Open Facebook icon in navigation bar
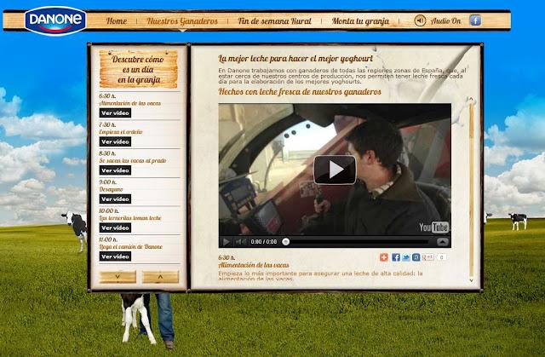Image resolution: width=545 pixels, height=357 pixels. tap(475, 20)
